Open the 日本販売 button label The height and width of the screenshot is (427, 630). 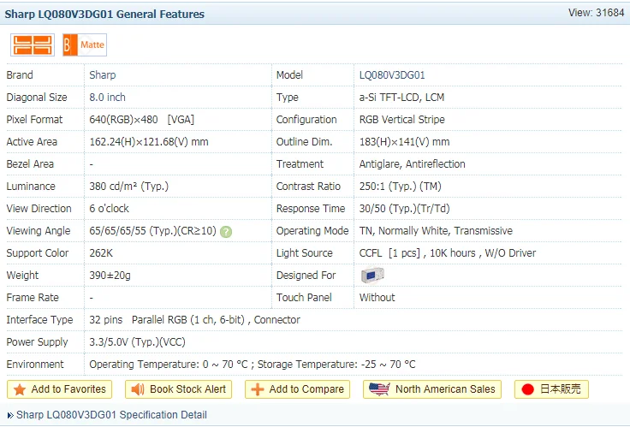pos(561,388)
